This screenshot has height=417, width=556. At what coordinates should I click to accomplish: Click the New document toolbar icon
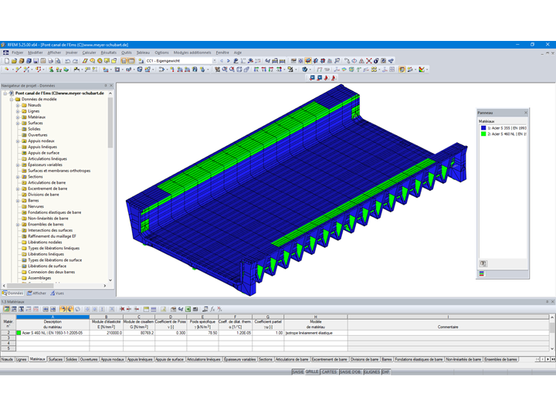(7, 61)
